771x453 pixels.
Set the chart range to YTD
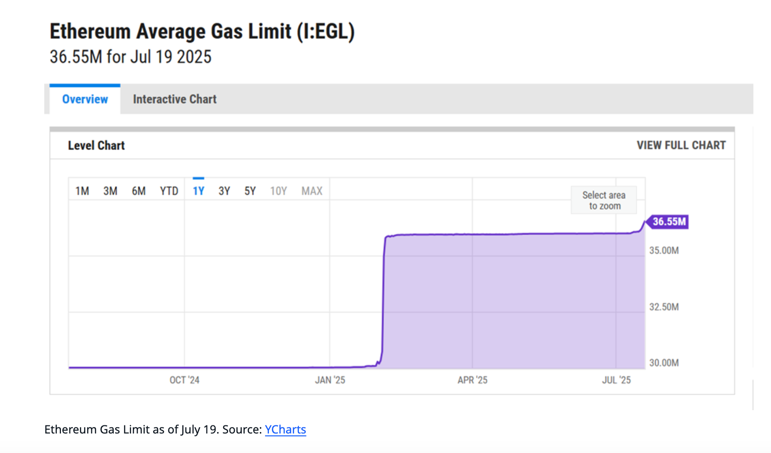(x=169, y=191)
